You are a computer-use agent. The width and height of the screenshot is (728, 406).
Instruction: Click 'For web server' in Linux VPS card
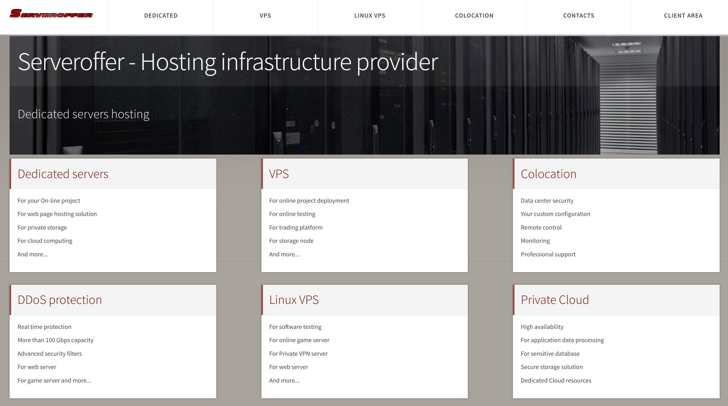click(x=288, y=367)
